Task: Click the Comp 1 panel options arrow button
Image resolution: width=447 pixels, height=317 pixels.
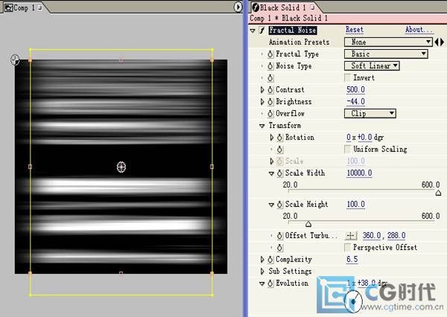Action: click(238, 7)
